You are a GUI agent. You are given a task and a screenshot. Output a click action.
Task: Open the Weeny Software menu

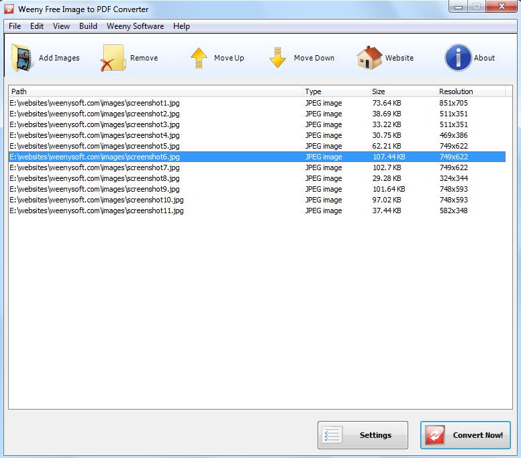135,26
